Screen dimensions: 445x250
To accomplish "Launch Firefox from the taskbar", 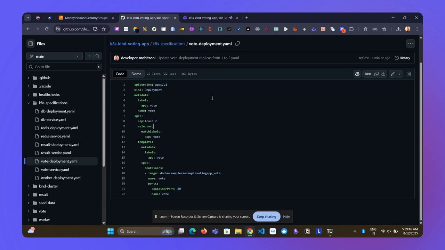I will pyautogui.click(x=204, y=231).
